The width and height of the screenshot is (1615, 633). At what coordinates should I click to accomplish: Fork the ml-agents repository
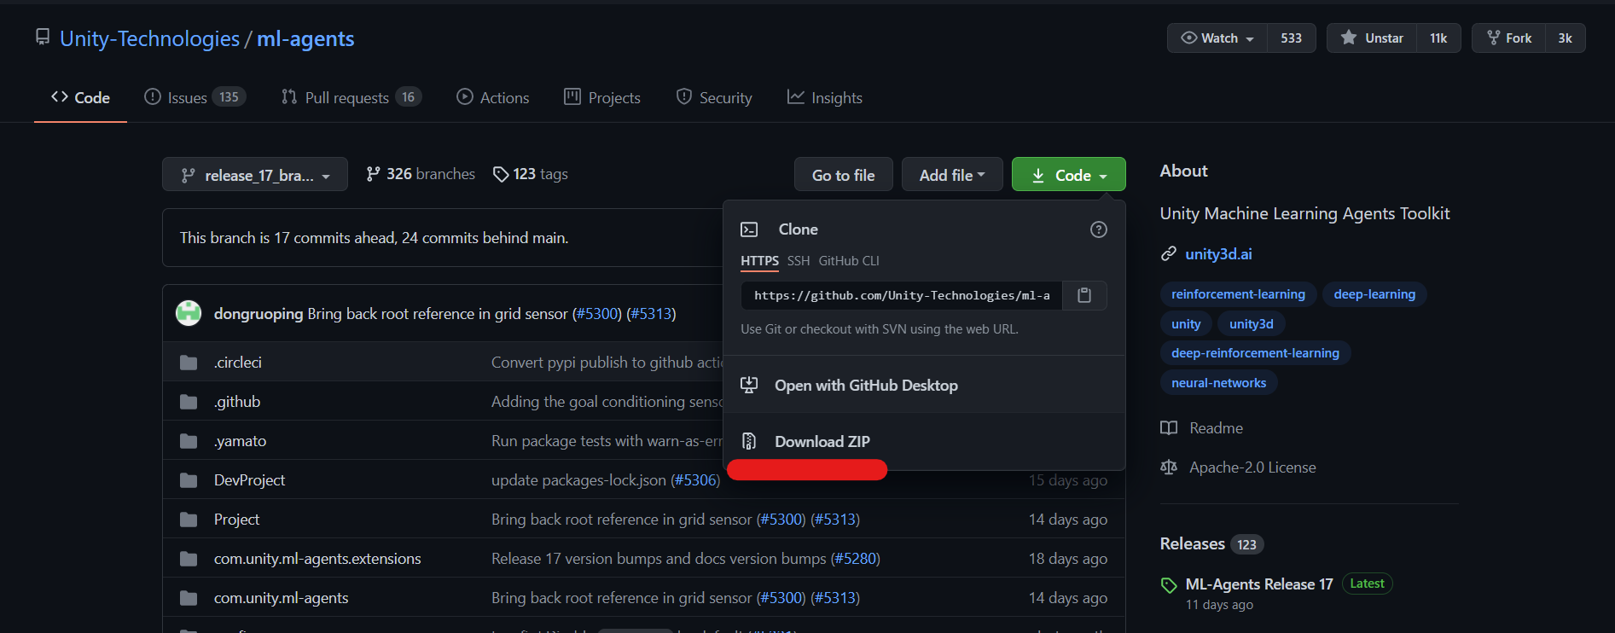point(1508,38)
